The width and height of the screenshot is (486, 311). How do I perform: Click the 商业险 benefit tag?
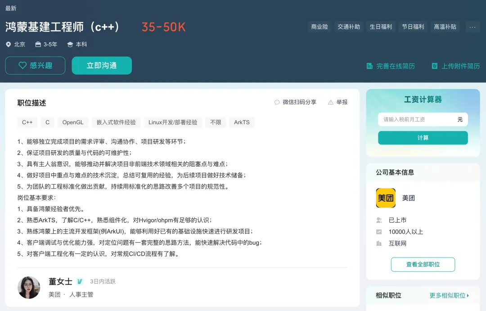pyautogui.click(x=319, y=27)
